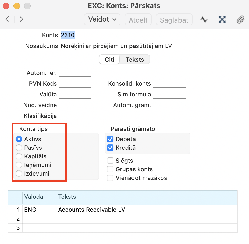Screen dimensions: 249x244
Task: Tick the Grupas konts checkbox
Action: point(110,169)
